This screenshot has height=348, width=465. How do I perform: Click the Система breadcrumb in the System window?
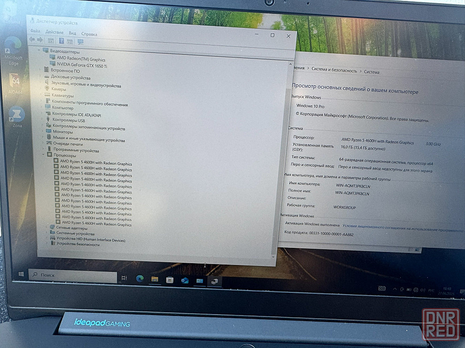coord(372,72)
